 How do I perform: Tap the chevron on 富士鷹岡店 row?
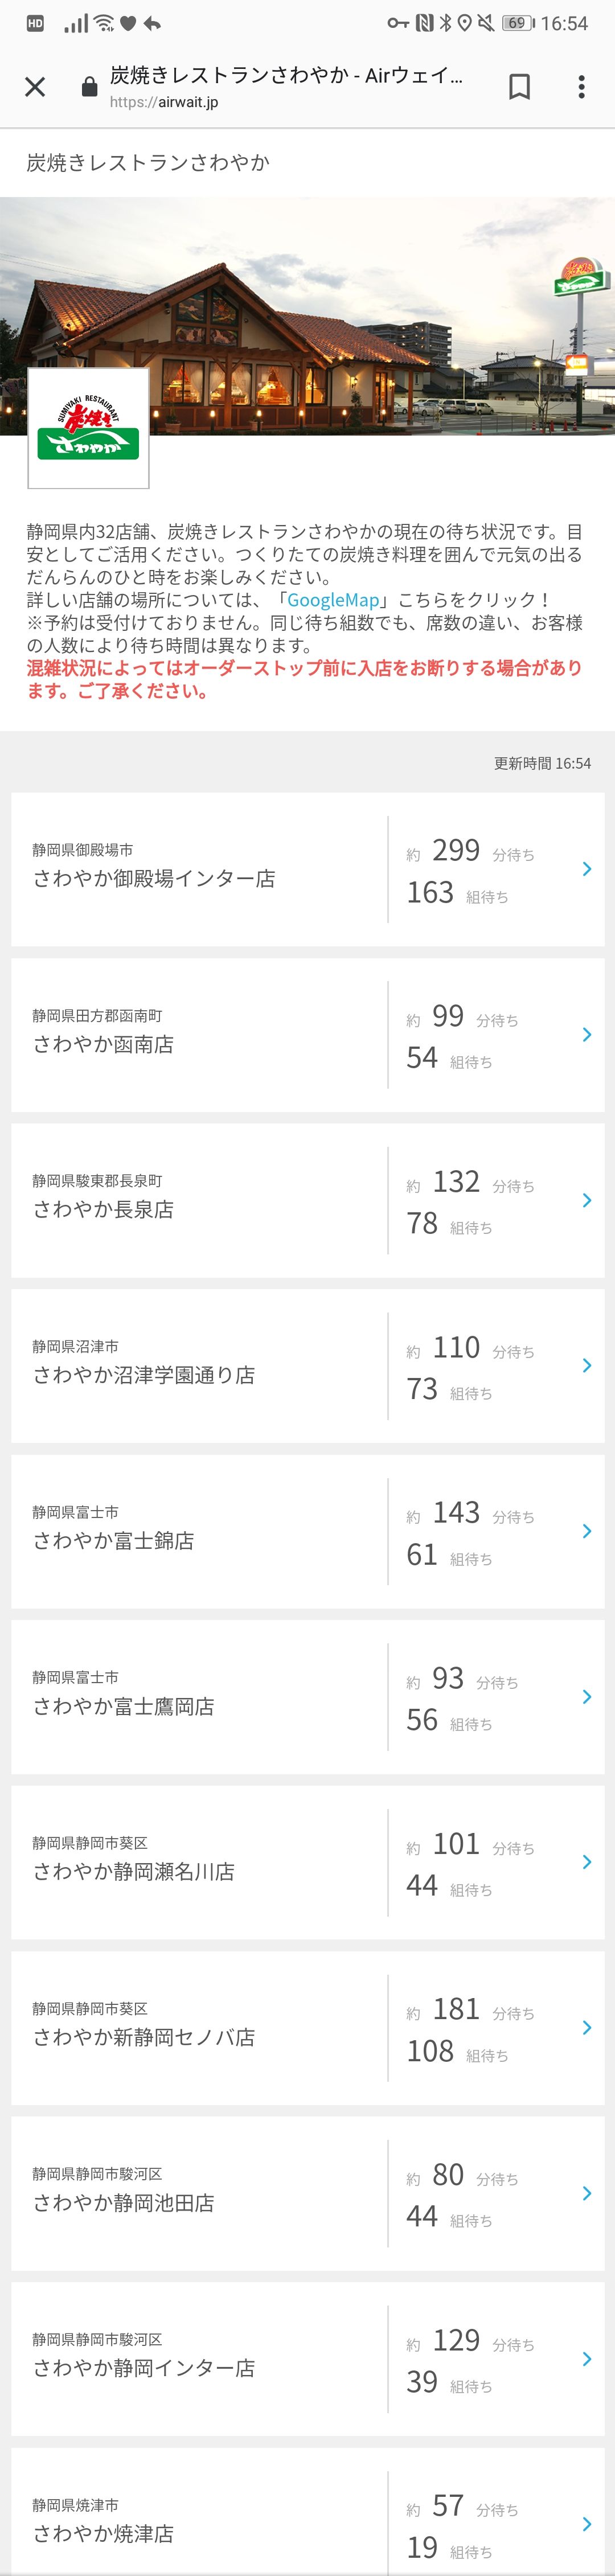(x=587, y=1697)
